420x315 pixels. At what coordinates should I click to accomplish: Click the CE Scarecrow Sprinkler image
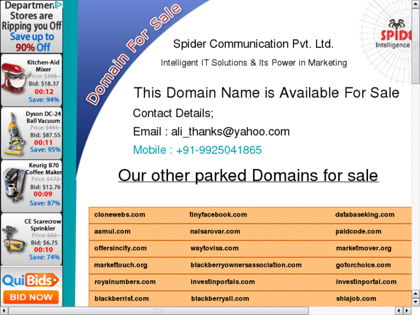(x=13, y=239)
